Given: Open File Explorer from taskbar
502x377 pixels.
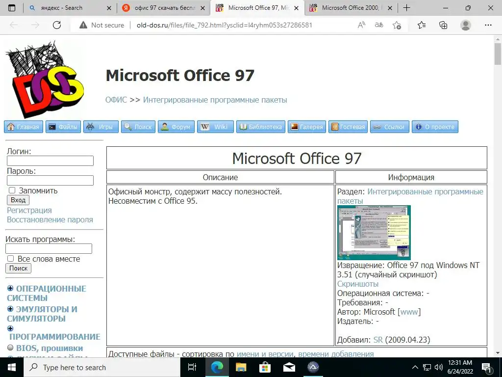Looking at the screenshot, I should point(241,367).
